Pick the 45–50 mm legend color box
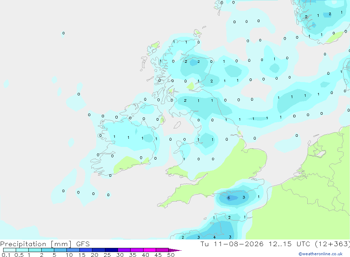Screen dimensions: 350x257 162,250
